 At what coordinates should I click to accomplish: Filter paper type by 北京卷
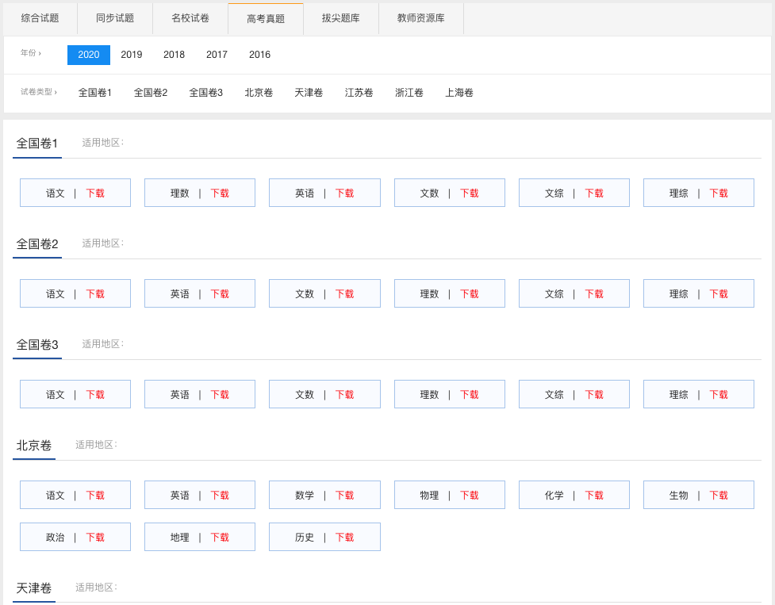pos(259,93)
